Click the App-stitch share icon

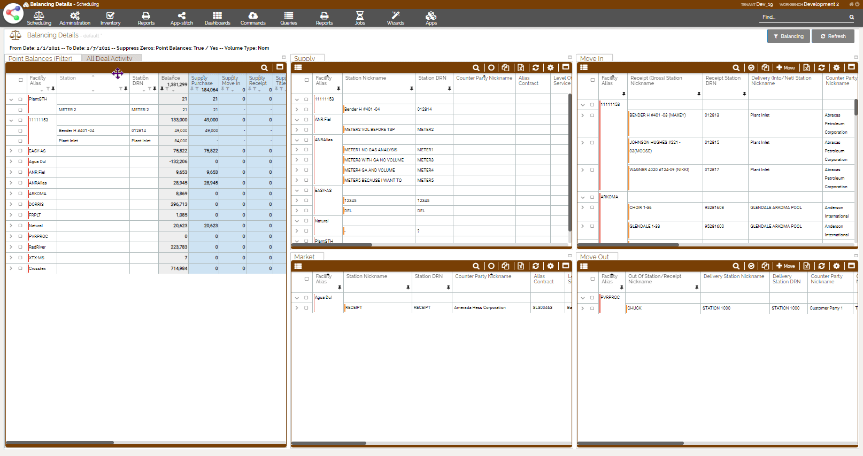(182, 18)
